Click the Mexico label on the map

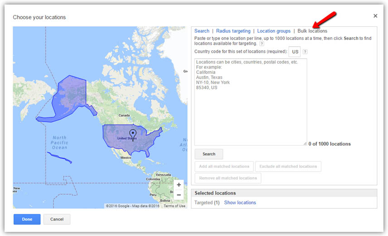click(126, 157)
